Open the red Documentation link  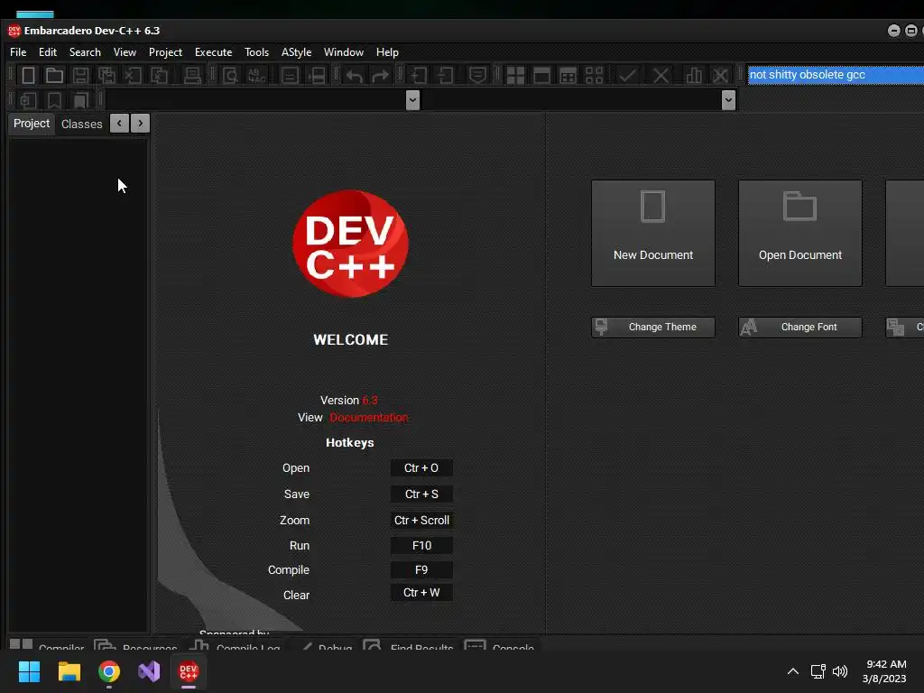point(368,417)
